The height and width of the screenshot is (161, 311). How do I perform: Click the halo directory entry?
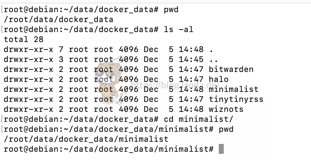click(218, 79)
